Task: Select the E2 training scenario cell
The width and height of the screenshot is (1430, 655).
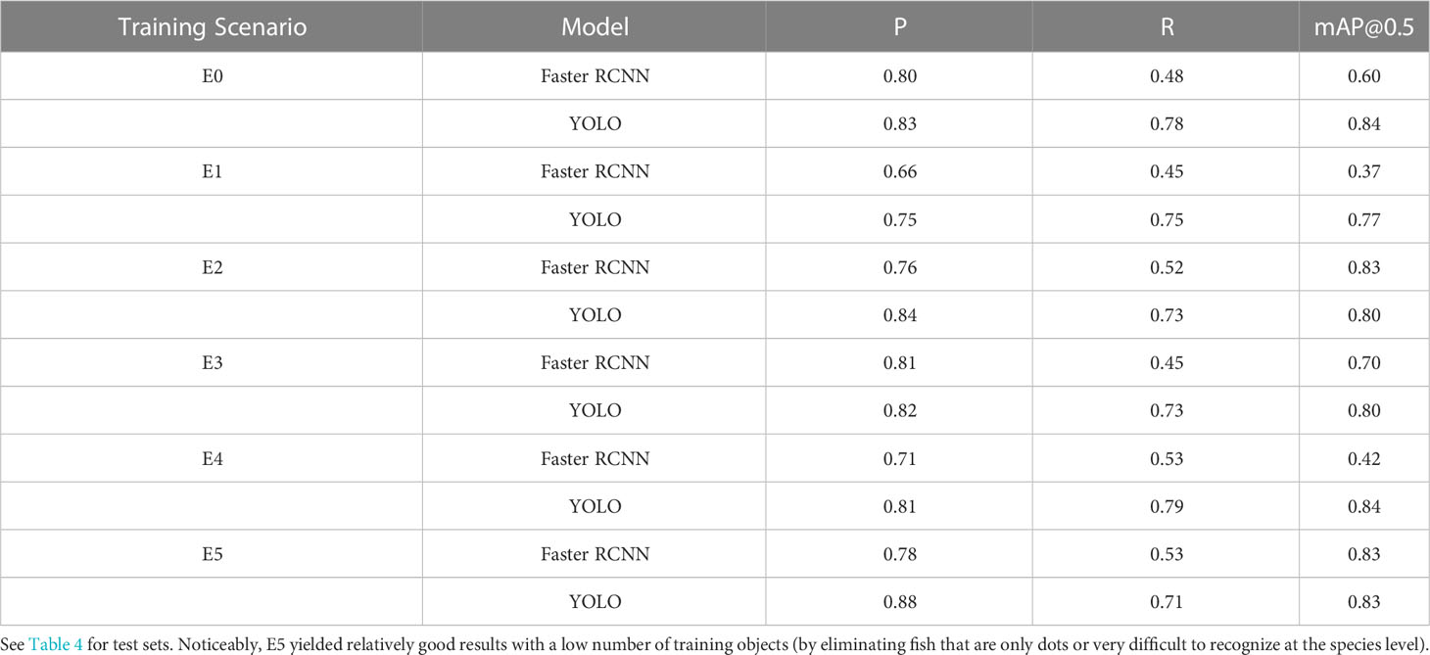Action: coord(212,267)
